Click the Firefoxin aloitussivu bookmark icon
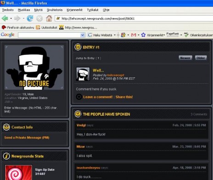Viewport: 213px width, 180px height. click(4, 28)
